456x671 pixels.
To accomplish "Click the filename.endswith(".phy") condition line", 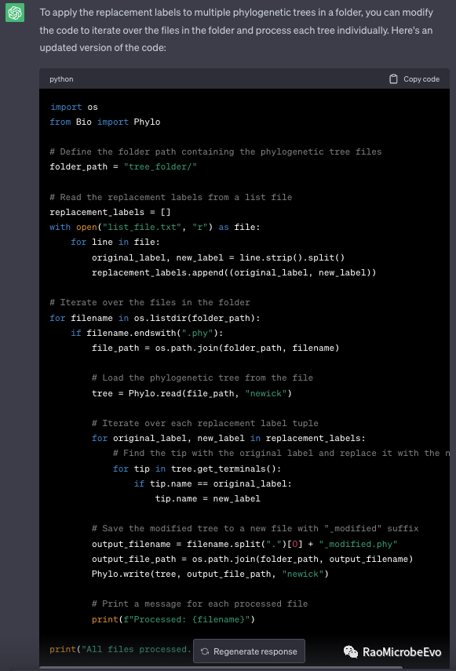I will [x=147, y=333].
